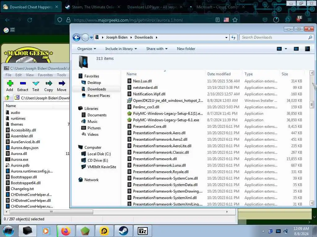Click Explorer vertical scrollbar down arrow
Screen dimensions: 317x237
click(x=312, y=203)
